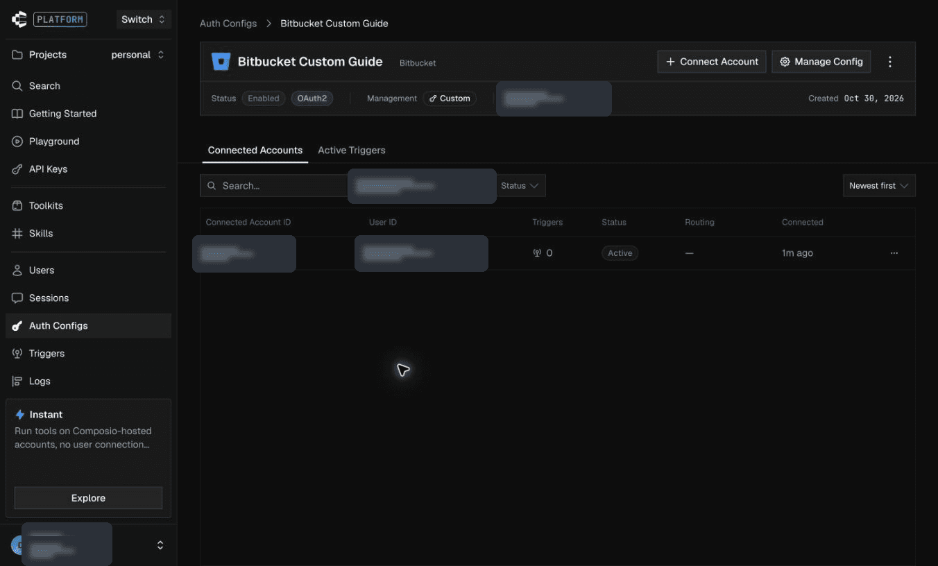The image size is (938, 566).
Task: Open Sessions in the sidebar
Action: tap(89, 298)
